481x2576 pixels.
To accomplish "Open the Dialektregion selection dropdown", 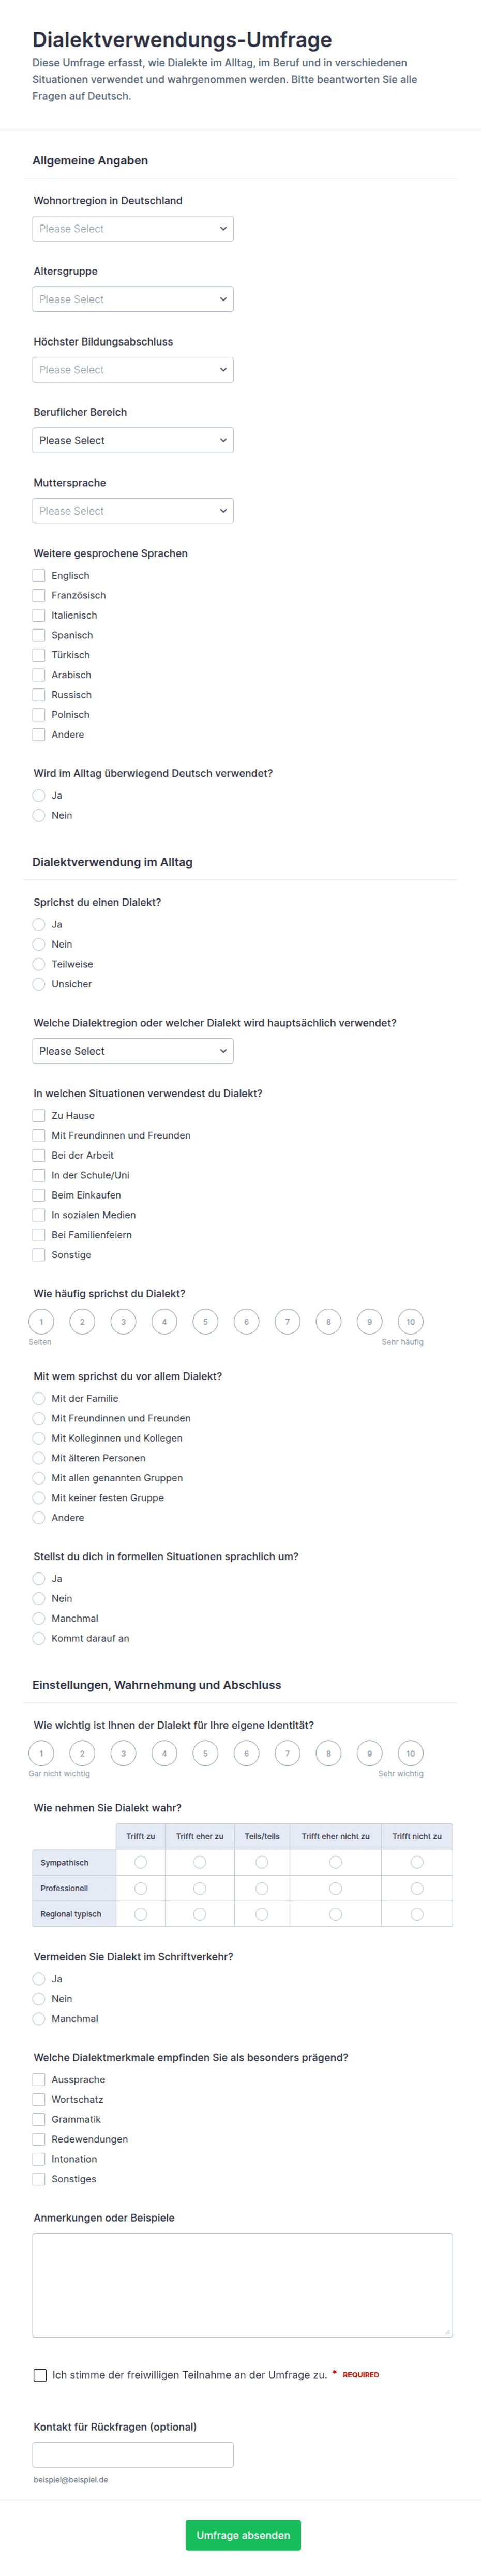I will click(x=133, y=1051).
